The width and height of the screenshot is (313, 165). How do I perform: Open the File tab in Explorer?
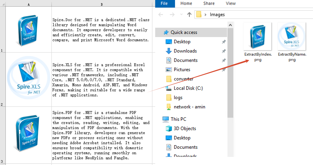click(165, 3)
